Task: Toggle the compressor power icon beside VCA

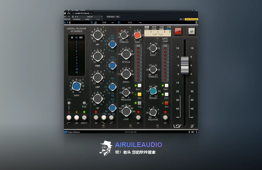Action: pyautogui.click(x=119, y=22)
